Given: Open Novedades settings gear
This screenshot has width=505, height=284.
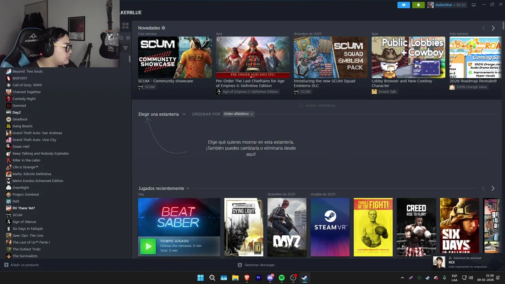Looking at the screenshot, I should point(163,28).
